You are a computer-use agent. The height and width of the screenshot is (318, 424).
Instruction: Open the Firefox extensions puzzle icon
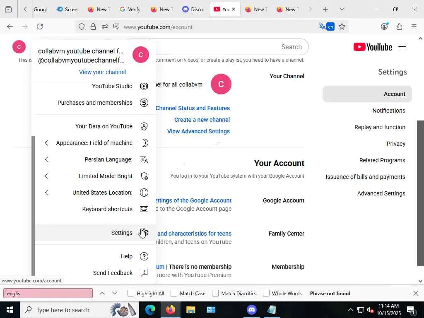point(399,26)
